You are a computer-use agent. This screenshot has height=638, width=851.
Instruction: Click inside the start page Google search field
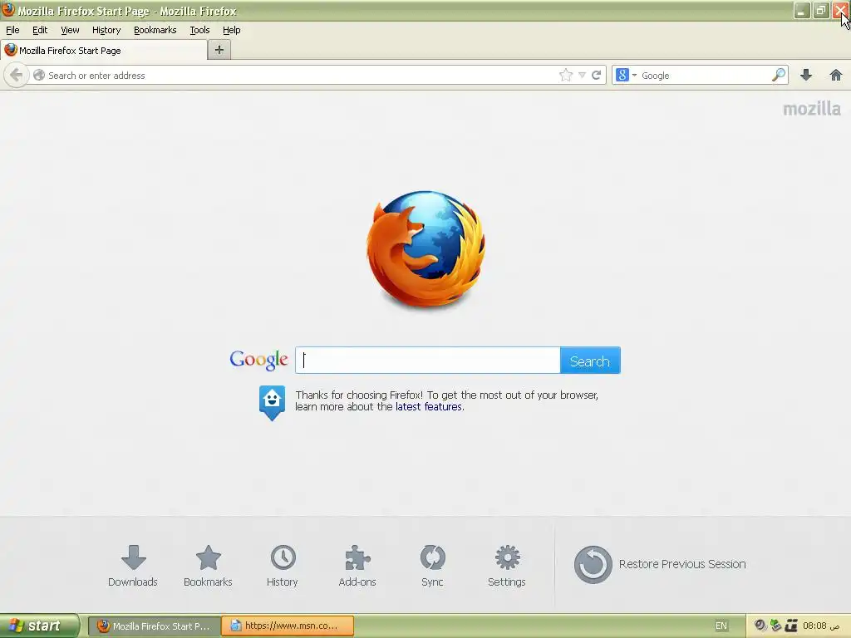click(x=428, y=361)
